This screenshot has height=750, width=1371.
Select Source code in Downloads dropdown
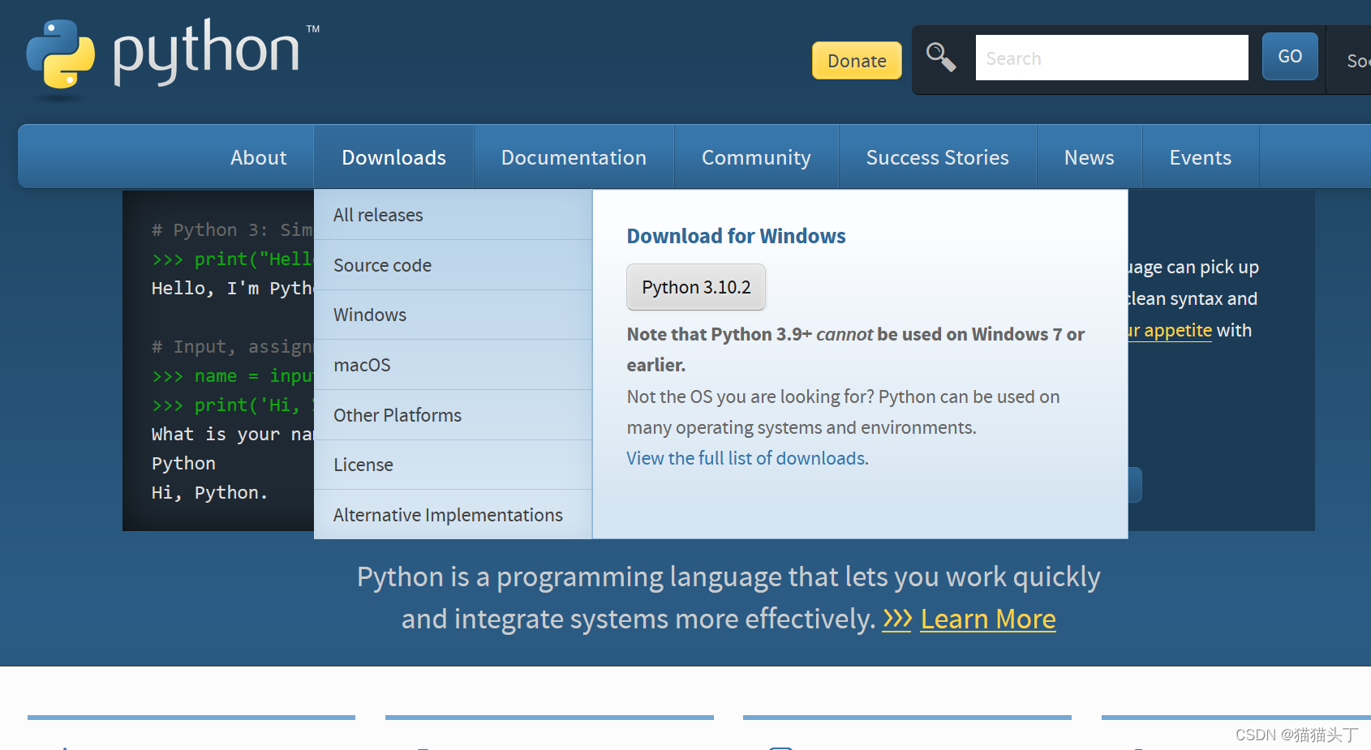pyautogui.click(x=453, y=265)
